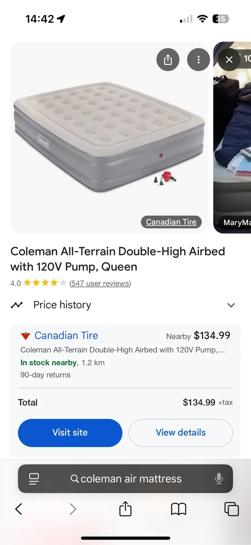Open the Canadian Tire image source tag
This screenshot has height=545, width=251.
(171, 222)
